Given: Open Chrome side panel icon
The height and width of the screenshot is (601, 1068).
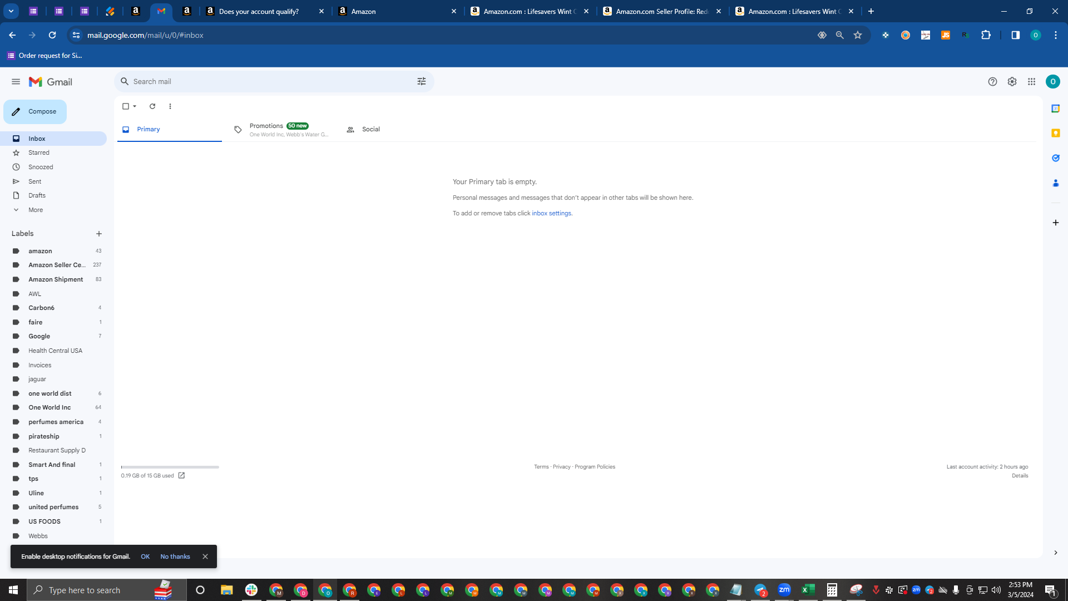Looking at the screenshot, I should tap(1015, 35).
